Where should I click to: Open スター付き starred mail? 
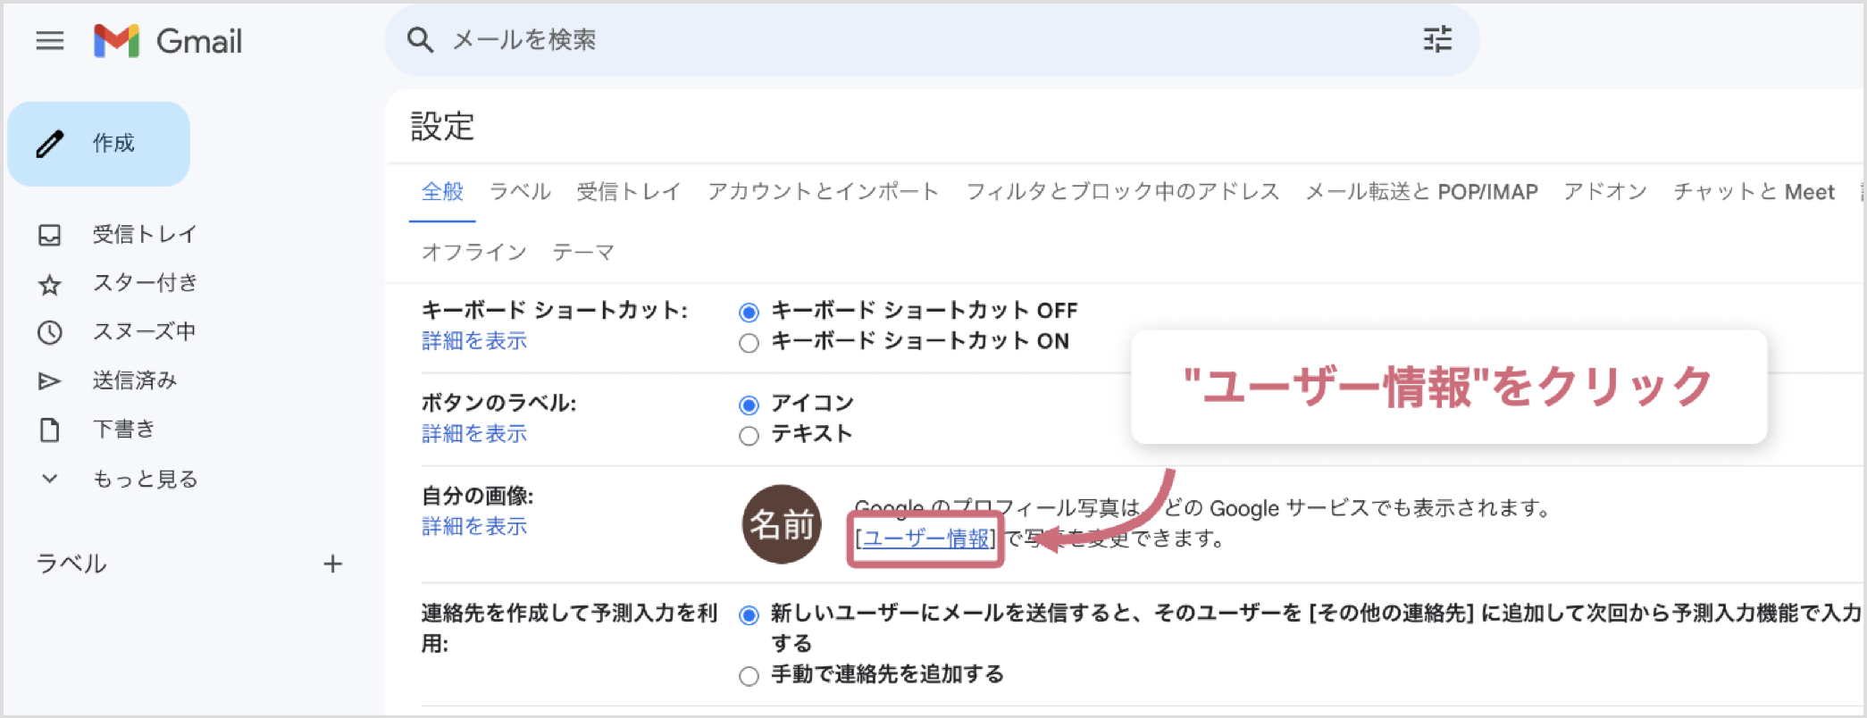[144, 284]
